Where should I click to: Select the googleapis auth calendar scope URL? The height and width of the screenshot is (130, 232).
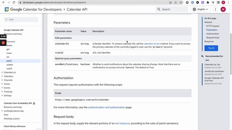click(x=82, y=100)
